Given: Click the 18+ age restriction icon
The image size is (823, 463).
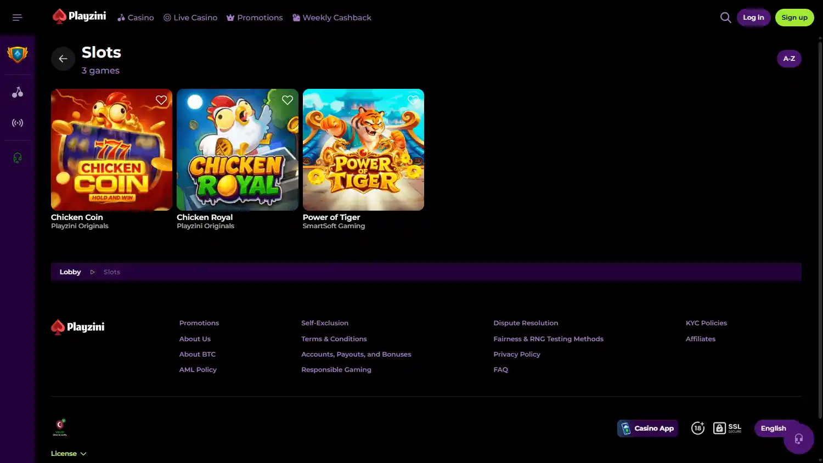Looking at the screenshot, I should coord(698,428).
